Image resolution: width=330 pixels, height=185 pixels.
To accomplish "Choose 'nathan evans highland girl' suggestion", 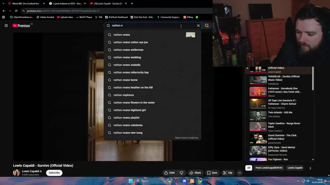I will (x=152, y=110).
